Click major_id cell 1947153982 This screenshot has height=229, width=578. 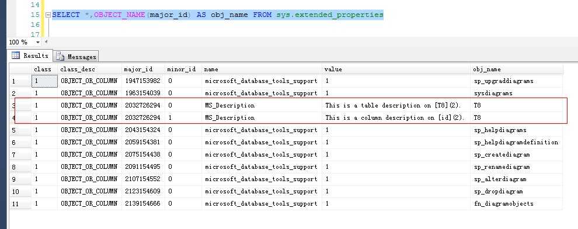[144, 81]
